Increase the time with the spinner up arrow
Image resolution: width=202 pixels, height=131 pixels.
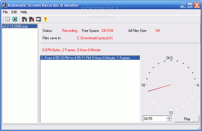point(169,117)
